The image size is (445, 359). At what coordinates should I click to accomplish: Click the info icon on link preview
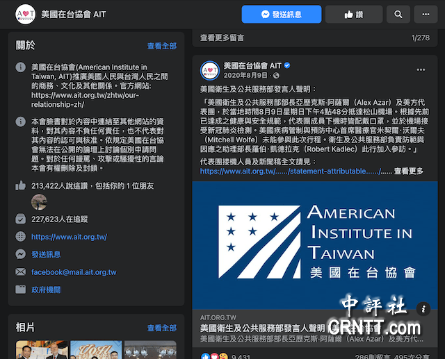pos(423,308)
